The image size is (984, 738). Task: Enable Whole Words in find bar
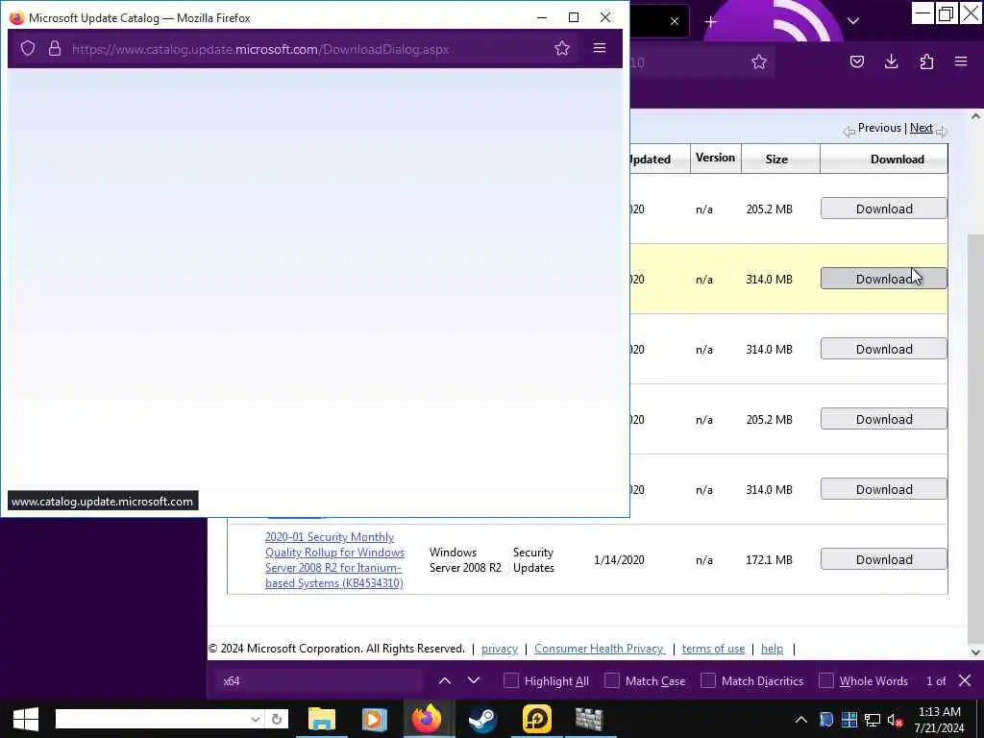click(826, 681)
